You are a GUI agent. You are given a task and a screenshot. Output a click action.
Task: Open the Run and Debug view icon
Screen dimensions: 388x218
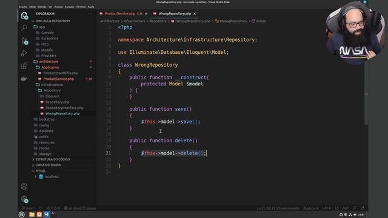click(x=24, y=53)
